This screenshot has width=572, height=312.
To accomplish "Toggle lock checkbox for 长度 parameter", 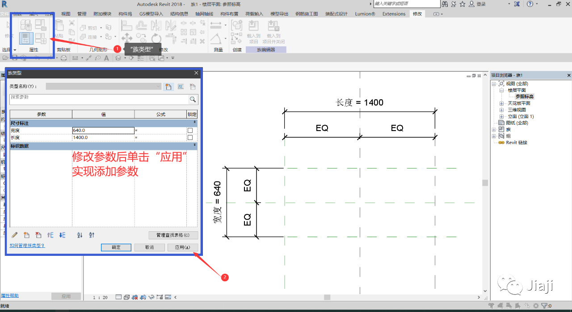I will [190, 138].
